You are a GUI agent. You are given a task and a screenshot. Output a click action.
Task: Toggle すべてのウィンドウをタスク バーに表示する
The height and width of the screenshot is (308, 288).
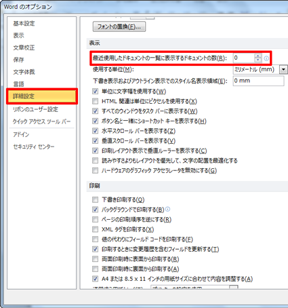click(95, 111)
